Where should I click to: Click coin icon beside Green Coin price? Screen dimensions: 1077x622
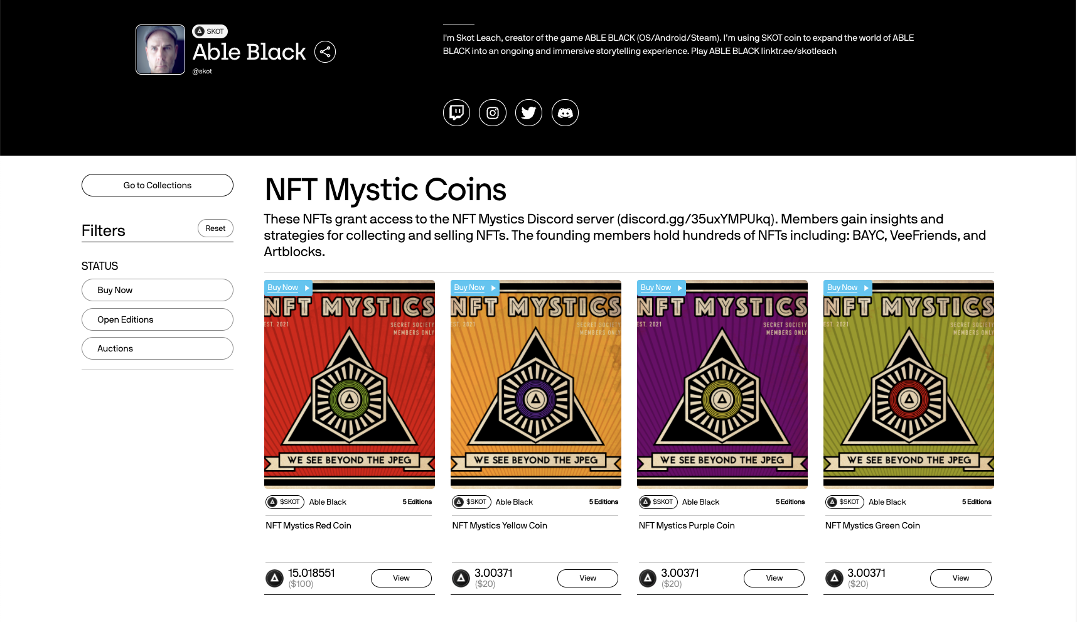click(834, 578)
